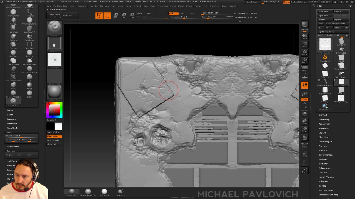Click the Save As button
This screenshot has width=355, height=199.
point(341,12)
